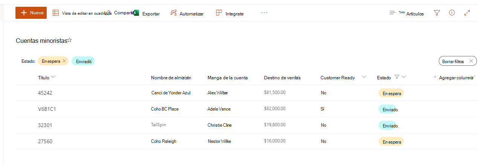This screenshot has height=165, width=478.
Task: Open the Estado column header menu
Action: [x=404, y=77]
